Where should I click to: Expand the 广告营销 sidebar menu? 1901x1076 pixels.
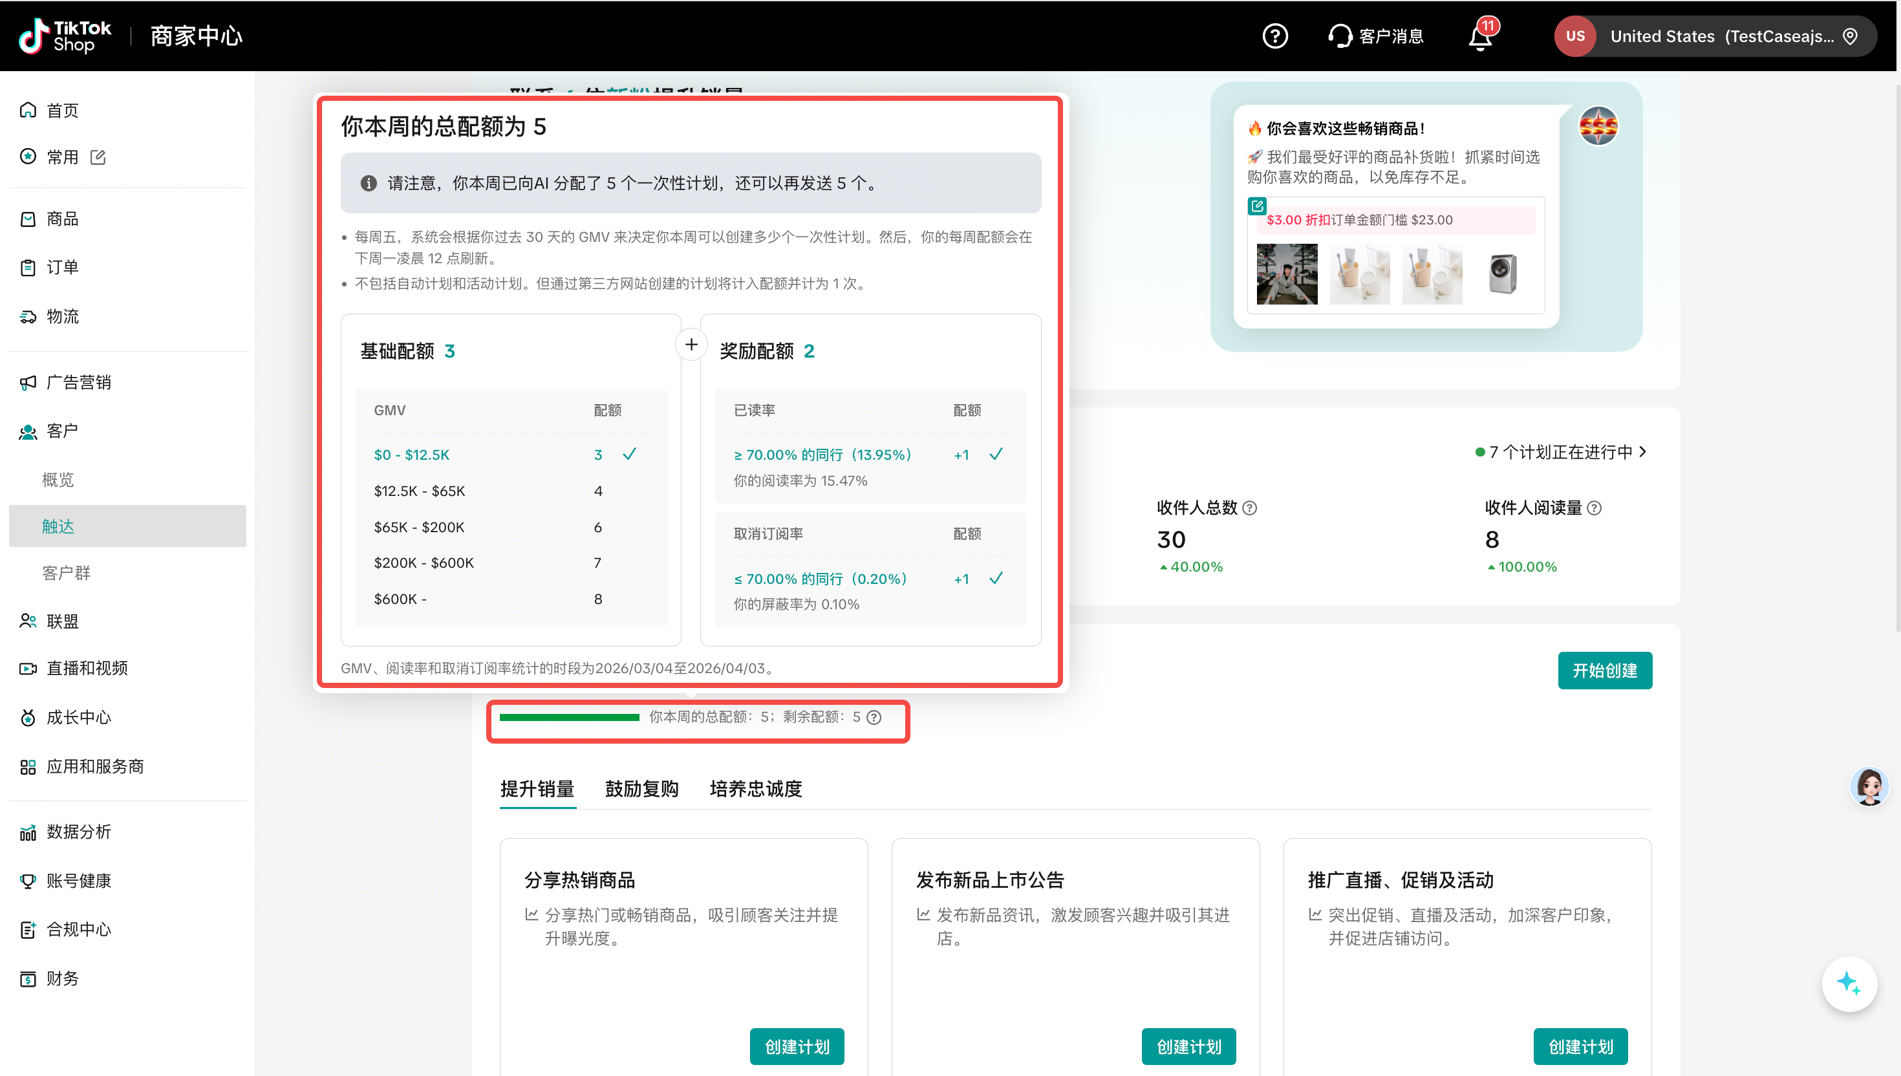[78, 382]
